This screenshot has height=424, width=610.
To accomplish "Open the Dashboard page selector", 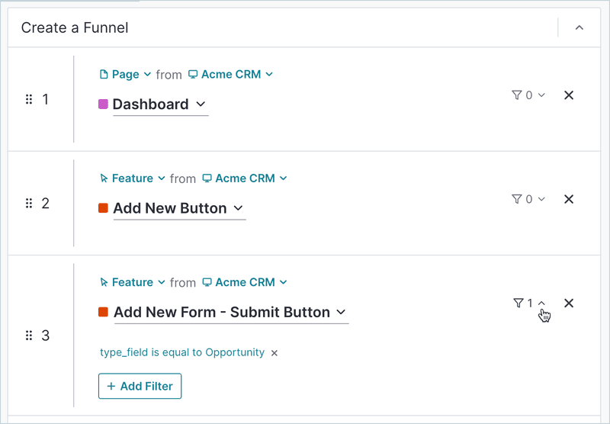I will (159, 104).
